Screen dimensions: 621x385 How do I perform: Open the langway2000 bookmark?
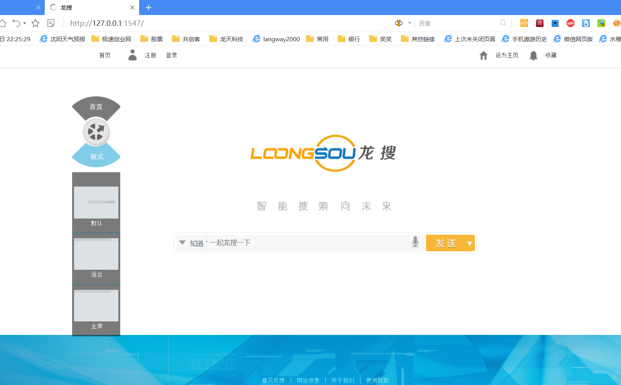(276, 39)
